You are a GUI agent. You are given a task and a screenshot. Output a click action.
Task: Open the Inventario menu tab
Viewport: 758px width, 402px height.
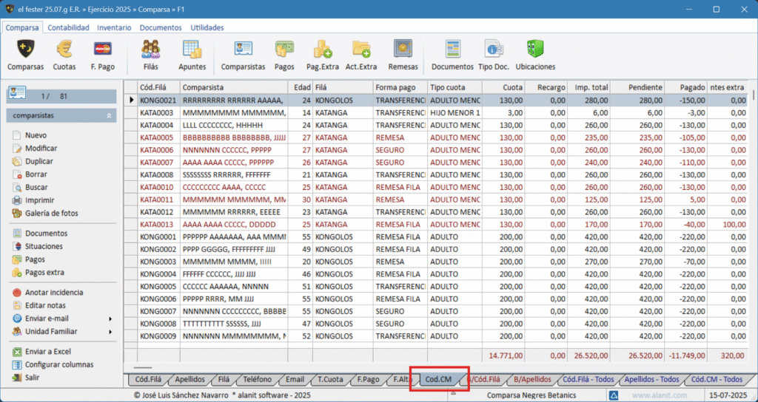point(114,27)
